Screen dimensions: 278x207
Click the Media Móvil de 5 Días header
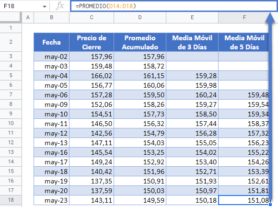click(244, 42)
